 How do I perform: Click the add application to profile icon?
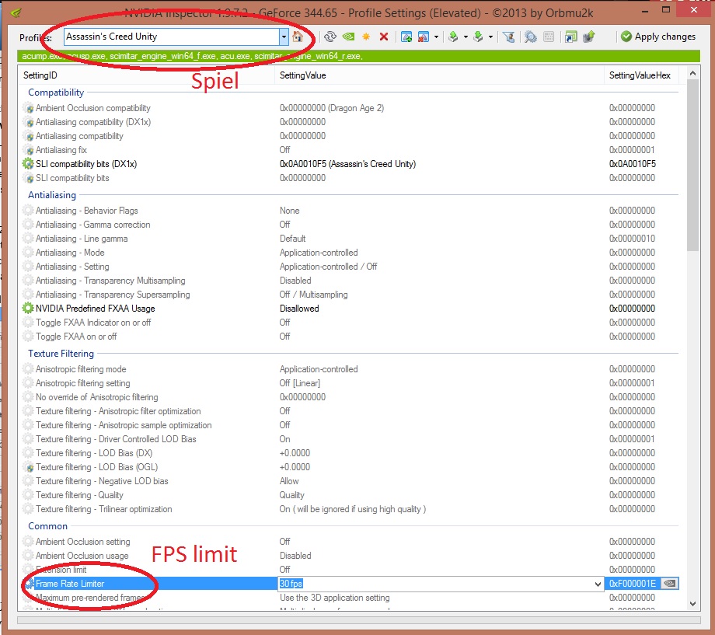[406, 37]
